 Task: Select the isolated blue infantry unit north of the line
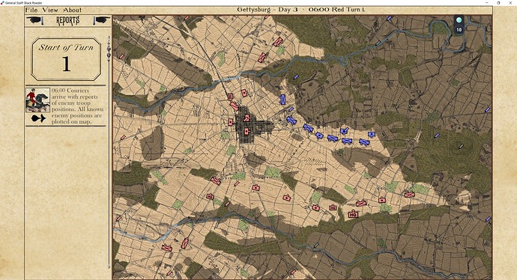pyautogui.click(x=282, y=100)
